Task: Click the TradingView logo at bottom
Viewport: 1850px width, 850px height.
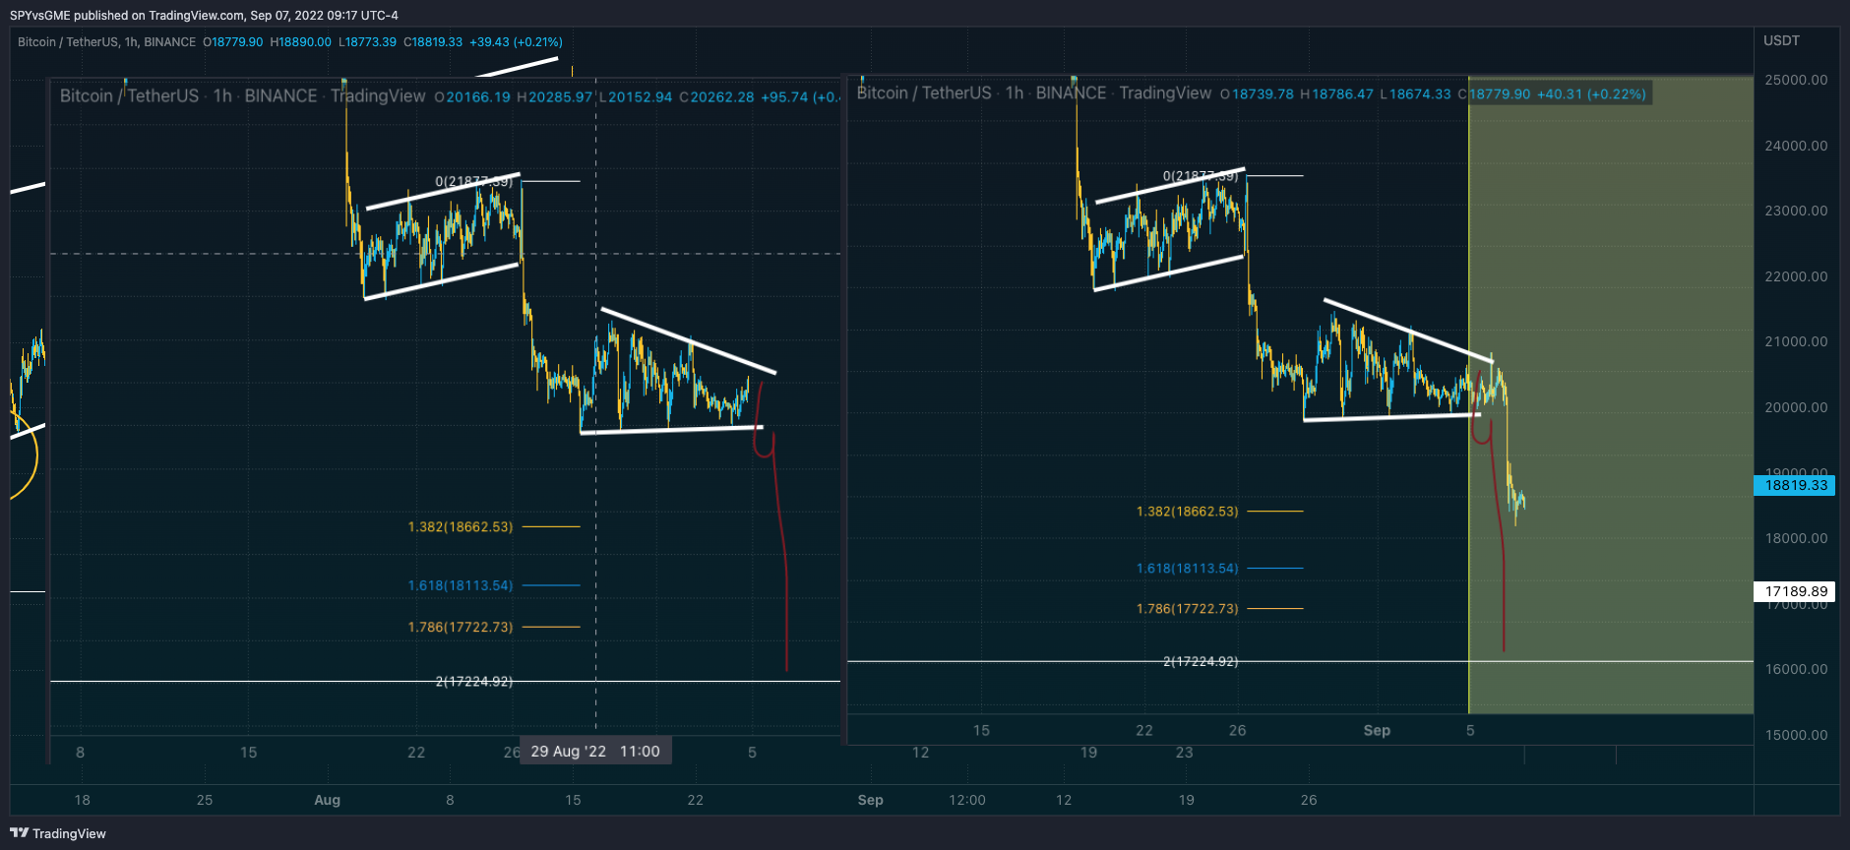Action: click(x=57, y=833)
